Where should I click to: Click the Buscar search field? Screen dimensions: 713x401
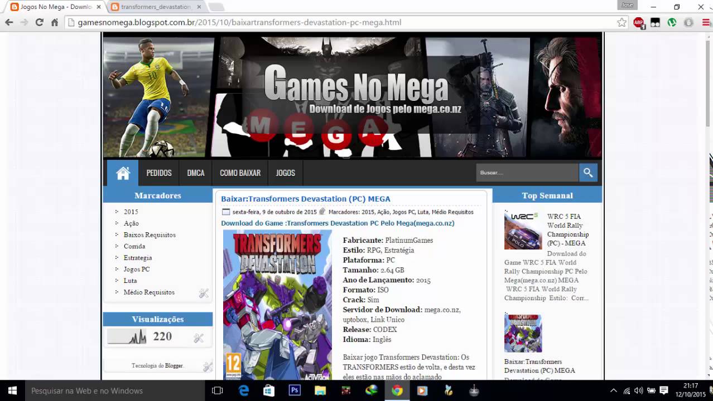527,173
